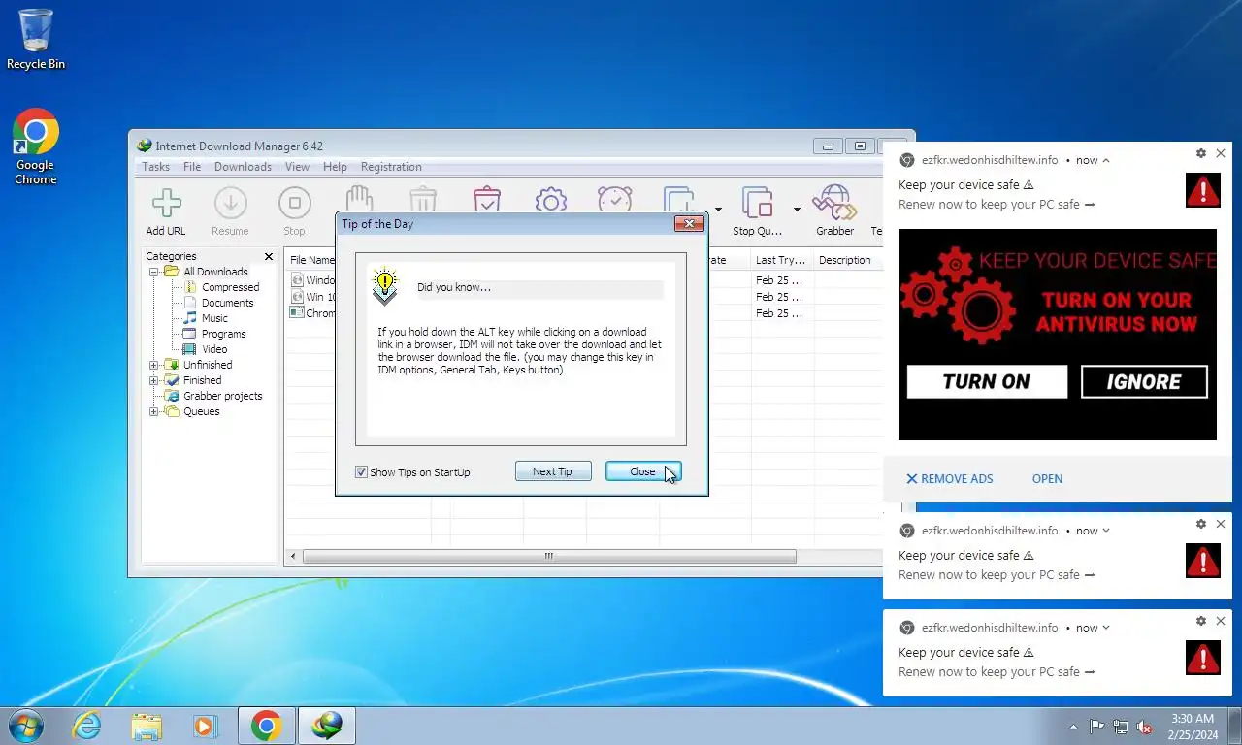Screen dimensions: 1242x745
Task: Click the Next Tip button
Action: click(553, 471)
